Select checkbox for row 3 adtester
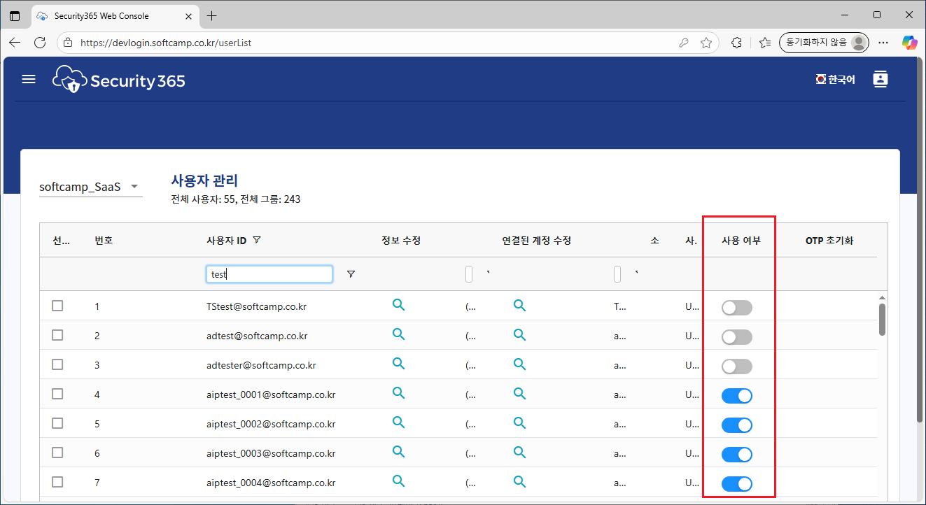Viewport: 926px width, 505px height. click(57, 364)
